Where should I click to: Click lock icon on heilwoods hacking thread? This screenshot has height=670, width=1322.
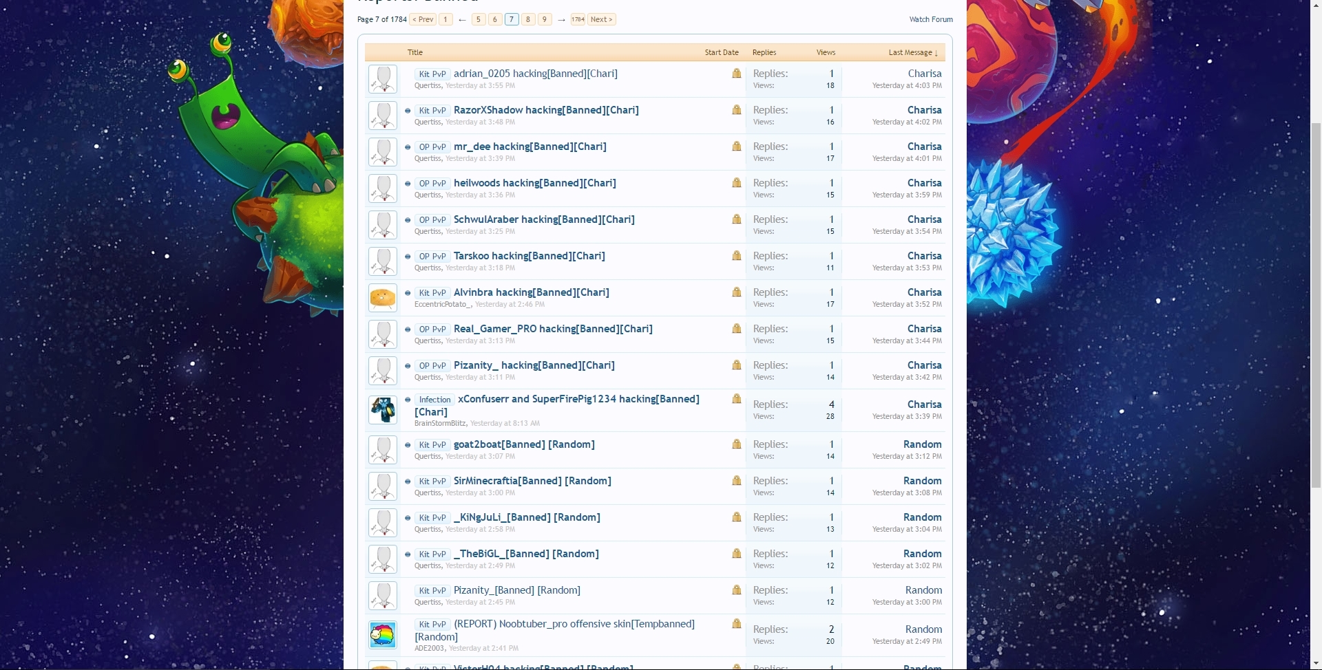click(x=737, y=182)
